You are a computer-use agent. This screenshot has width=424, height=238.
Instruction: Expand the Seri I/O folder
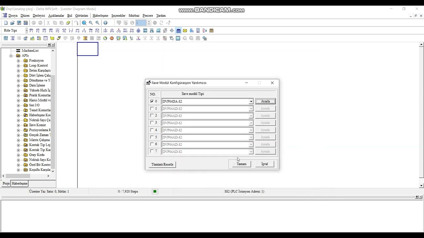tap(18, 105)
